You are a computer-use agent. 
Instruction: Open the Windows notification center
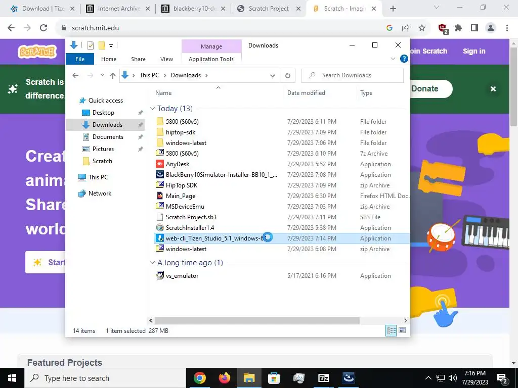(x=502, y=378)
